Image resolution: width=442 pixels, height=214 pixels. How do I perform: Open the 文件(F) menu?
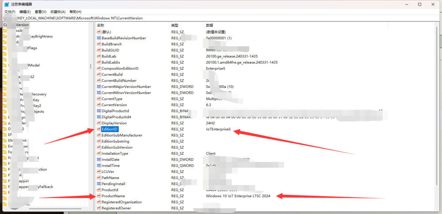tap(10, 11)
